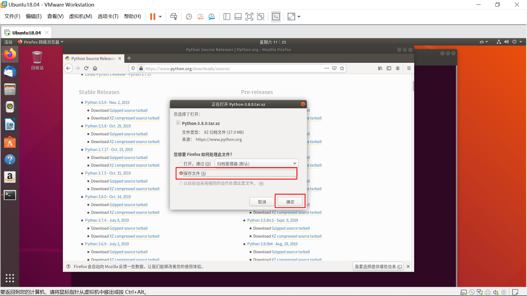The image size is (527, 296).
Task: Select the 打开，通过 (O) radio option
Action: (x=181, y=164)
